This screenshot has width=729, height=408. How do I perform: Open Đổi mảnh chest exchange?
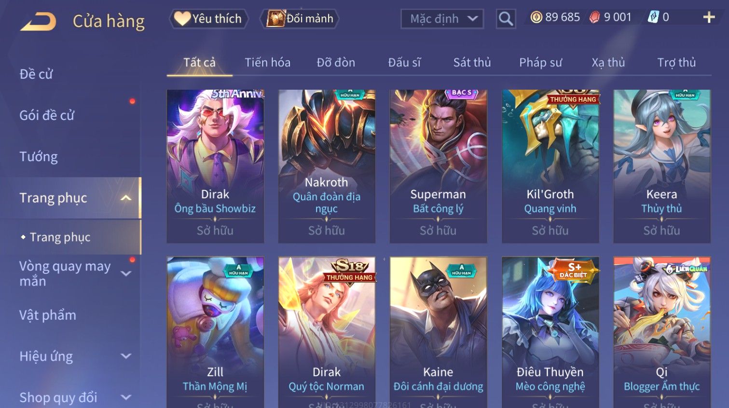pyautogui.click(x=300, y=19)
